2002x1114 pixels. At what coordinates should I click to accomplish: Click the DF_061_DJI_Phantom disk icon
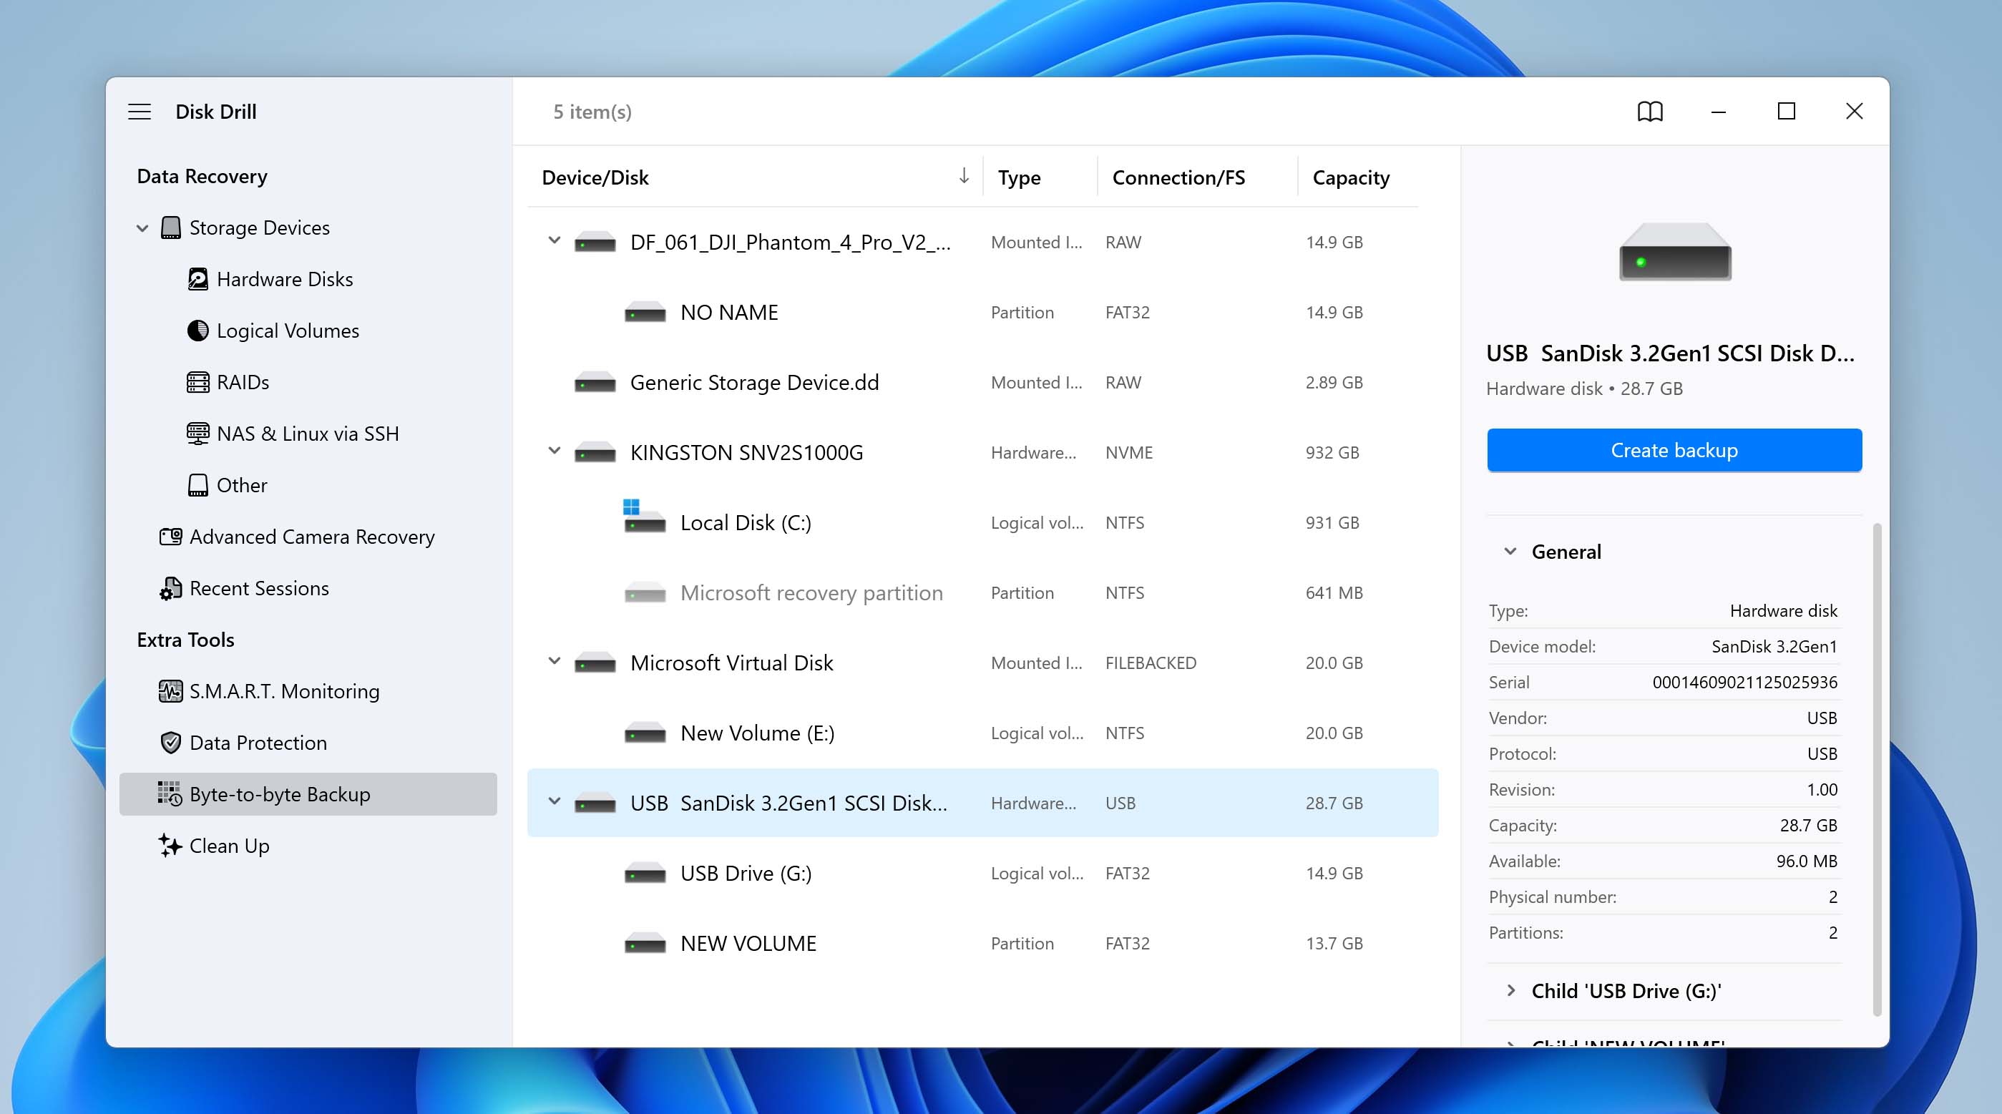pos(595,243)
